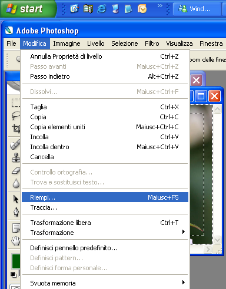
Task: Open the Immagine menu
Action: 67,43
